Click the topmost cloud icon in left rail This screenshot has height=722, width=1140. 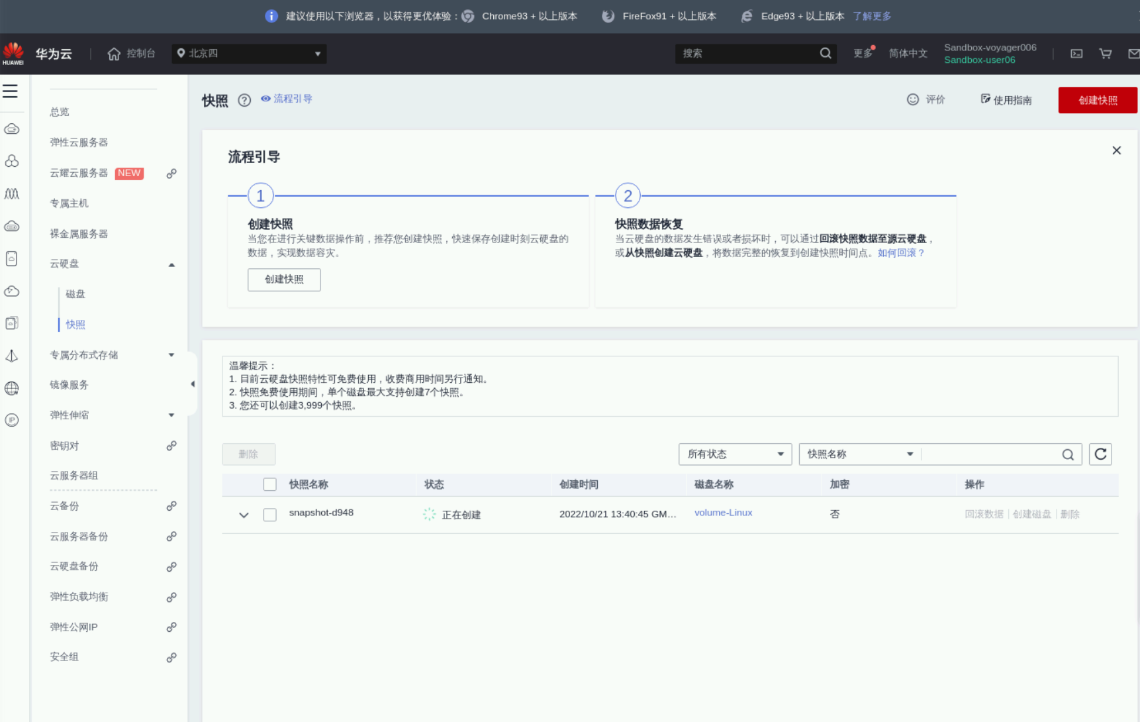tap(12, 129)
